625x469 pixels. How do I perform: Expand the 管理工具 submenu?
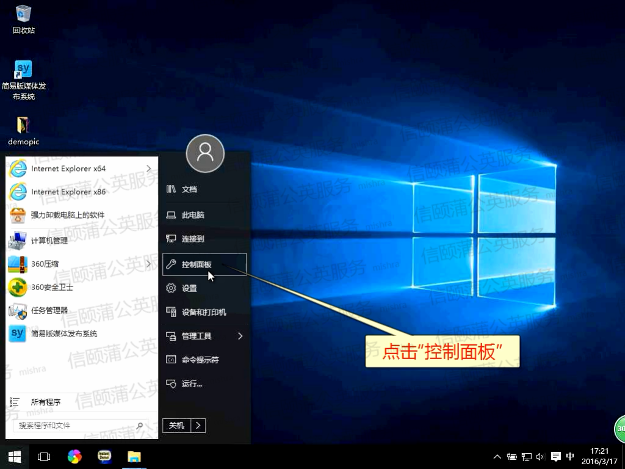[240, 336]
